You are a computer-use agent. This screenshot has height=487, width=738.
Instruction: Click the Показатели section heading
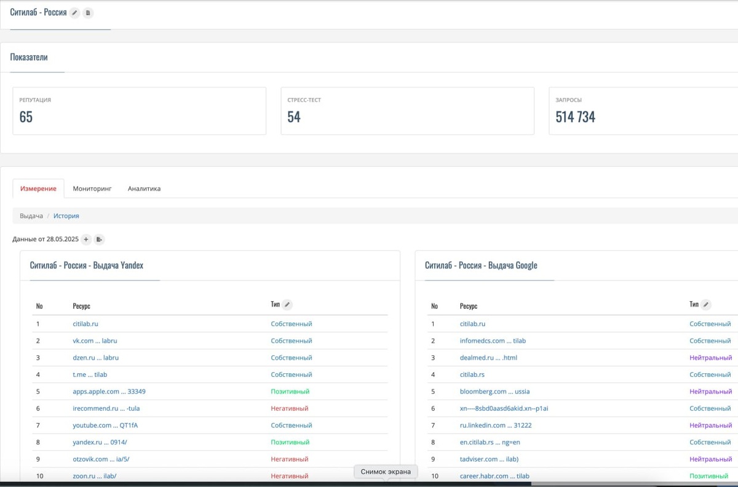29,57
